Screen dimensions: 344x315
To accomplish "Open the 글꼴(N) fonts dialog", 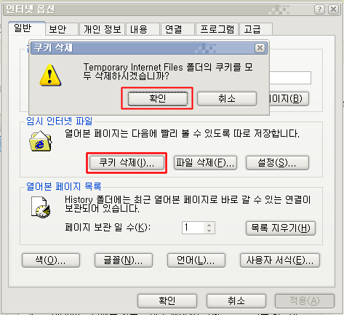I will click(x=124, y=260).
